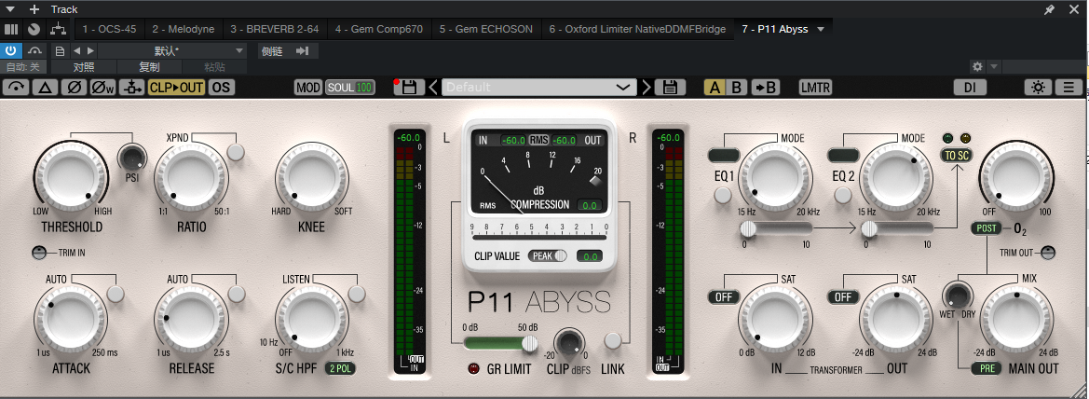
Task: Open the MOD button
Action: tap(308, 87)
